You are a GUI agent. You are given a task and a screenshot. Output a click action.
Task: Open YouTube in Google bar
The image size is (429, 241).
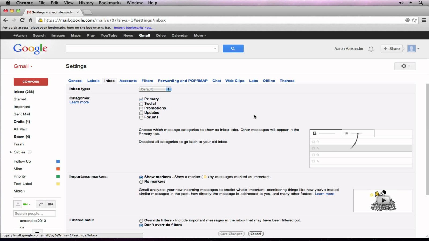(x=109, y=35)
